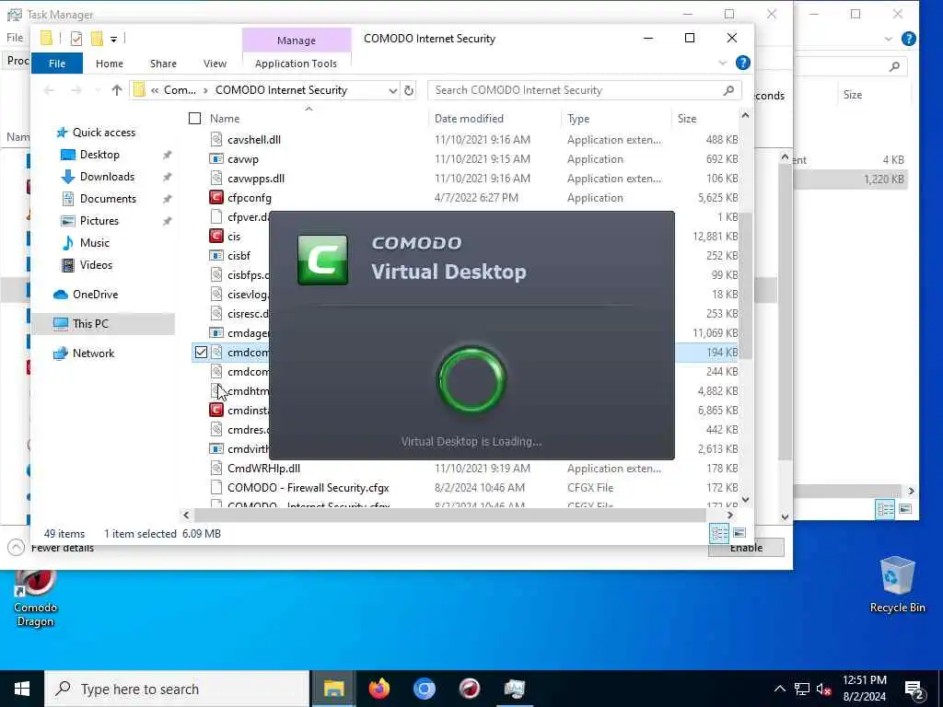Open the Recycle Bin desktop icon

point(897,585)
